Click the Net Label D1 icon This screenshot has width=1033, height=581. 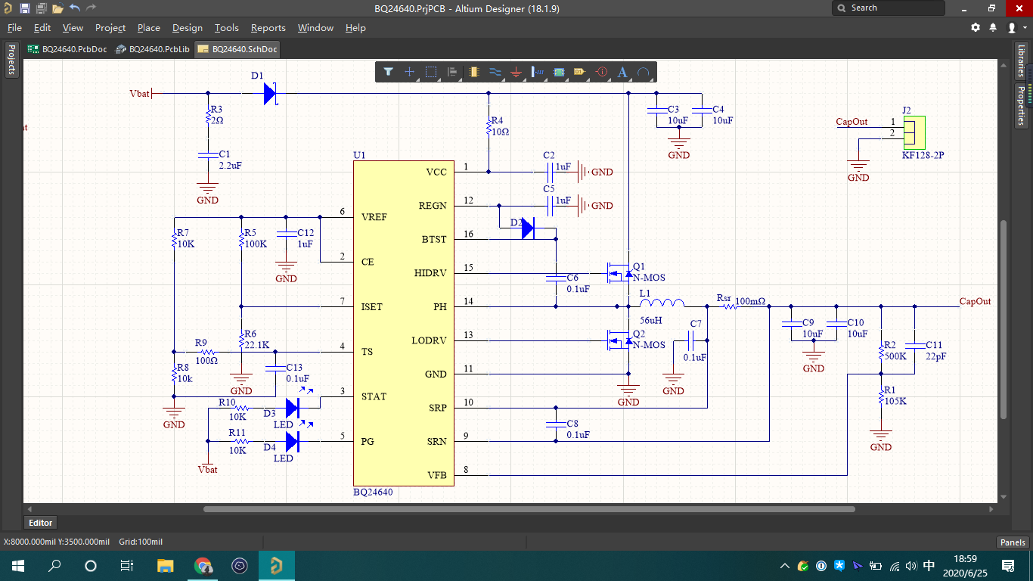pyautogui.click(x=580, y=72)
